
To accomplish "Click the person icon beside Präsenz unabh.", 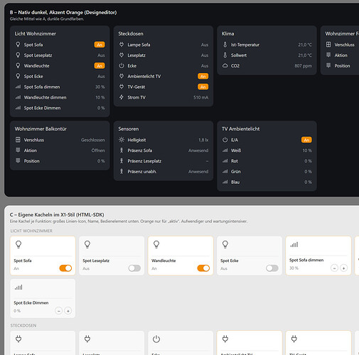I will coord(122,171).
